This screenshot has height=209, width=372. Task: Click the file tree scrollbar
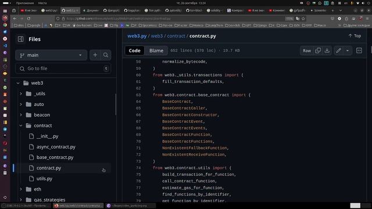coord(116,105)
